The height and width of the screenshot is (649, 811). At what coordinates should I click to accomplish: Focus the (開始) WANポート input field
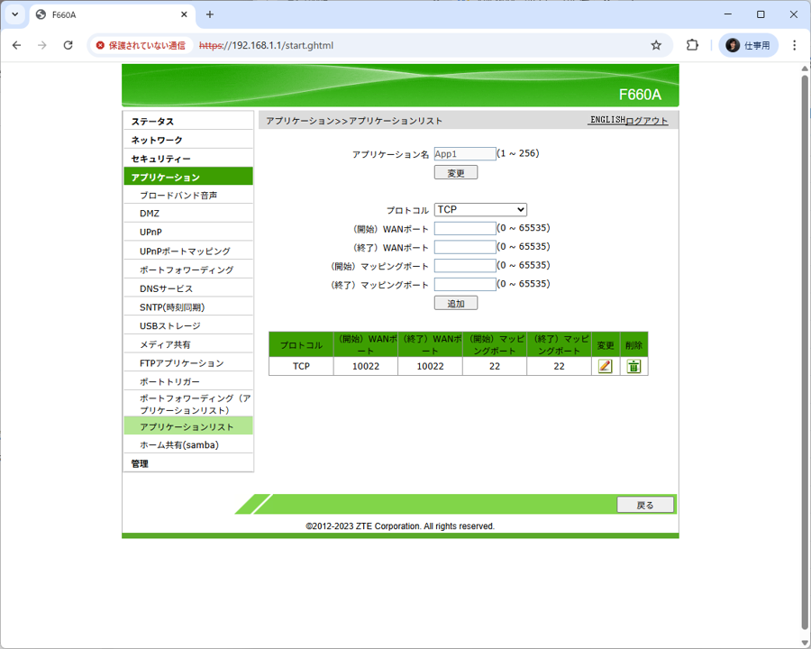pos(465,229)
